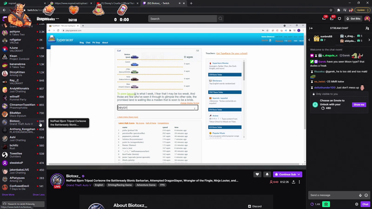
Task: Open the browser extensions puzzle icon
Action: pos(338,10)
